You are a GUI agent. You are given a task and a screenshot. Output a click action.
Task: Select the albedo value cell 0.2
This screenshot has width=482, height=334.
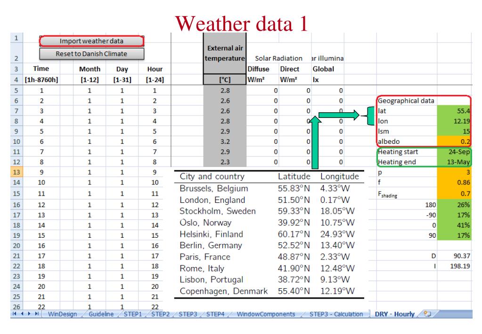[454, 142]
